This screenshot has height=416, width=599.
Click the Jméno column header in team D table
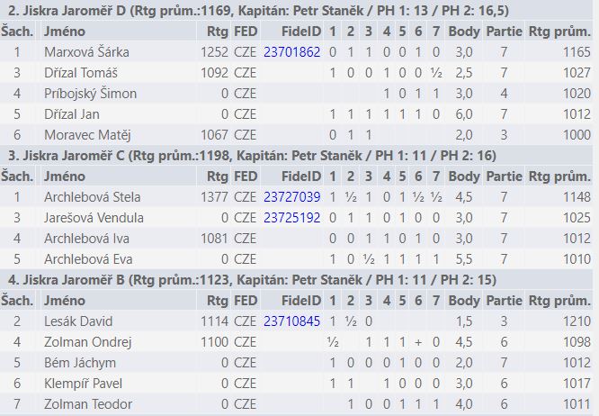[65, 32]
